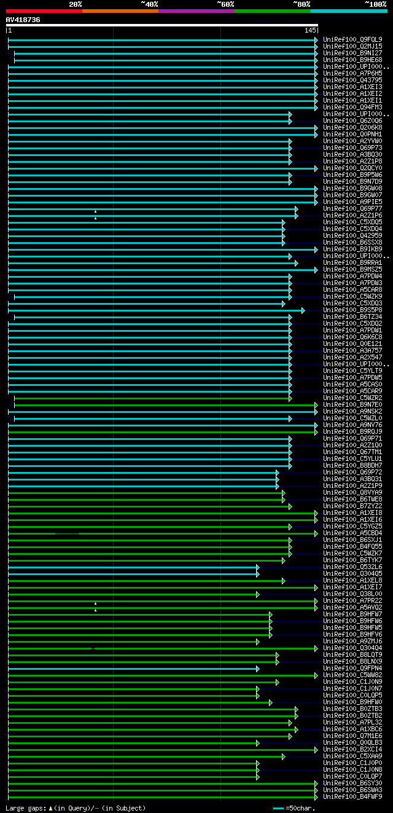Select hit label UniRef100_Q69P77

point(352,208)
